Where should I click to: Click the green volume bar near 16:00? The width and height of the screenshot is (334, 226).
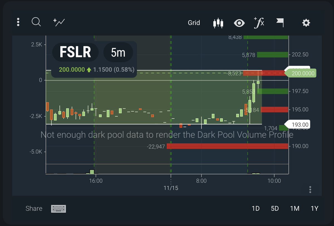(92, 172)
